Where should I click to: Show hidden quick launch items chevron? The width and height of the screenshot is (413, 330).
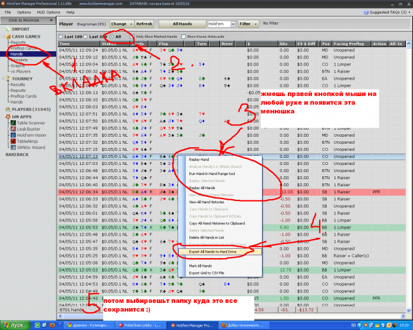pyautogui.click(x=60, y=324)
